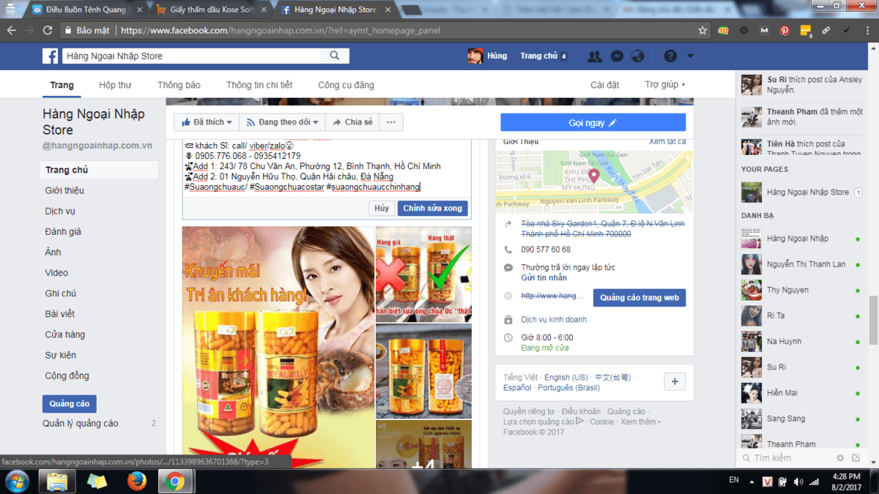Click the Chỉnh sửa xong button
This screenshot has width=879, height=494.
click(x=432, y=209)
